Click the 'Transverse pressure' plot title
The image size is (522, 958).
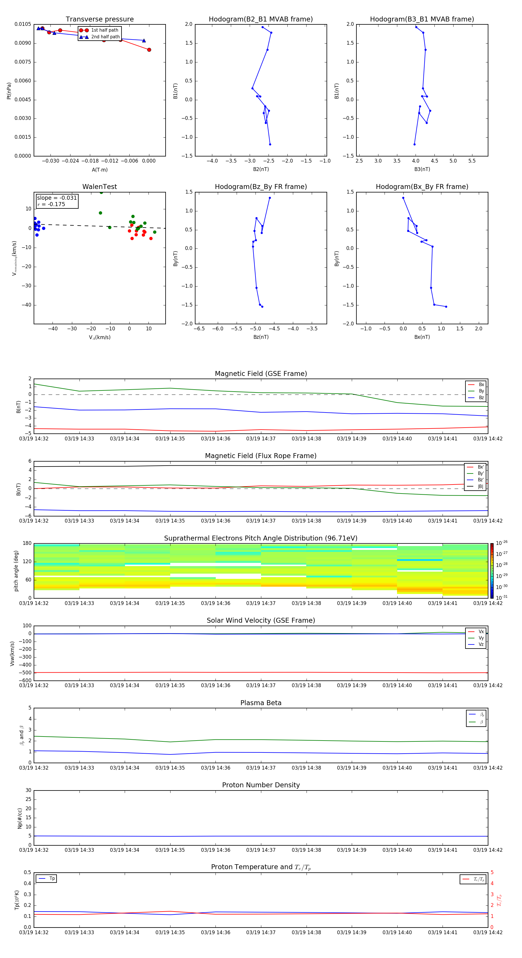[x=99, y=19]
